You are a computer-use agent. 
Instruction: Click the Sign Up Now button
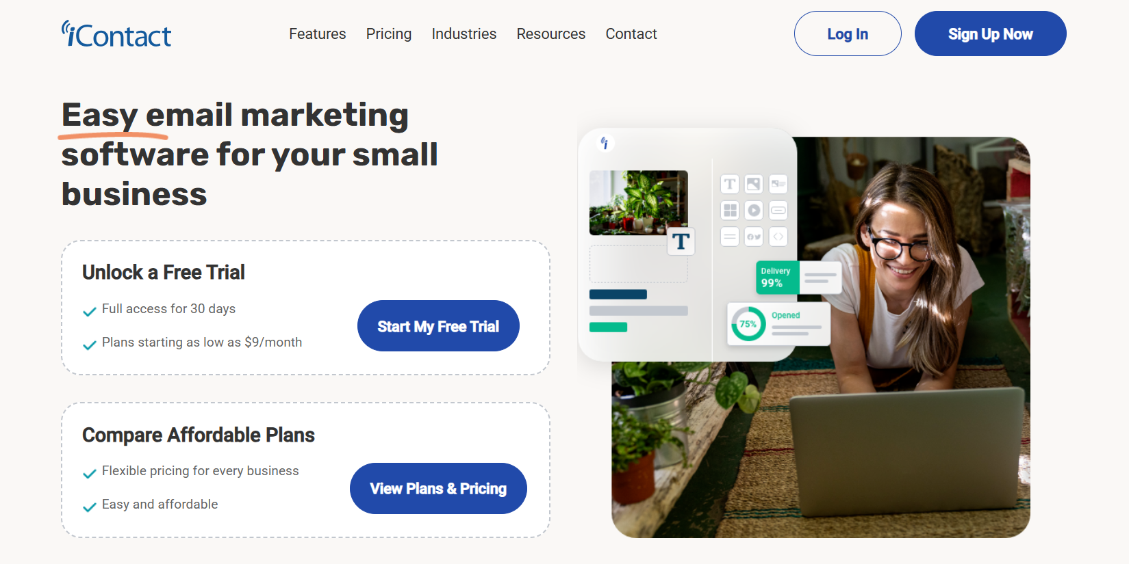point(991,33)
